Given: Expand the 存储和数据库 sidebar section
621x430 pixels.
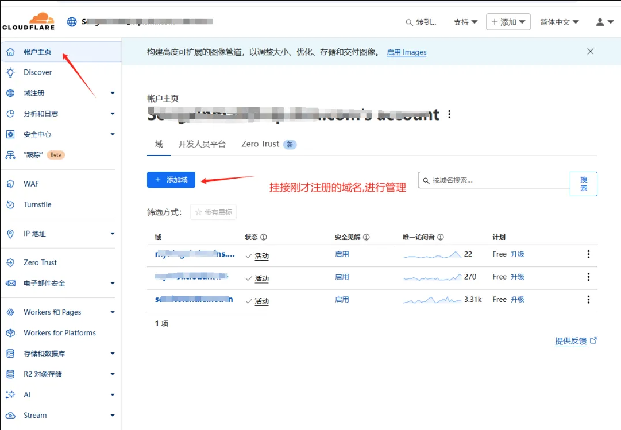Looking at the screenshot, I should (x=113, y=354).
